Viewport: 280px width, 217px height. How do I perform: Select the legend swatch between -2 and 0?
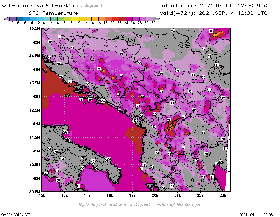click(x=41, y=19)
